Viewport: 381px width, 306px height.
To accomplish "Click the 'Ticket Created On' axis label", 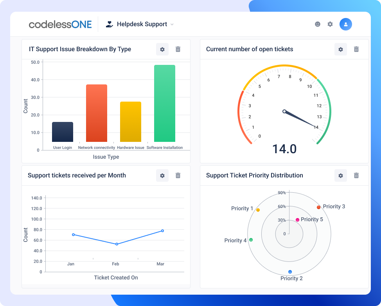I will point(116,277).
